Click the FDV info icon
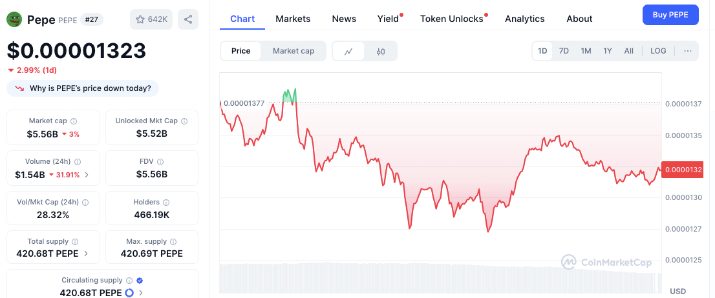715x298 pixels. (160, 162)
